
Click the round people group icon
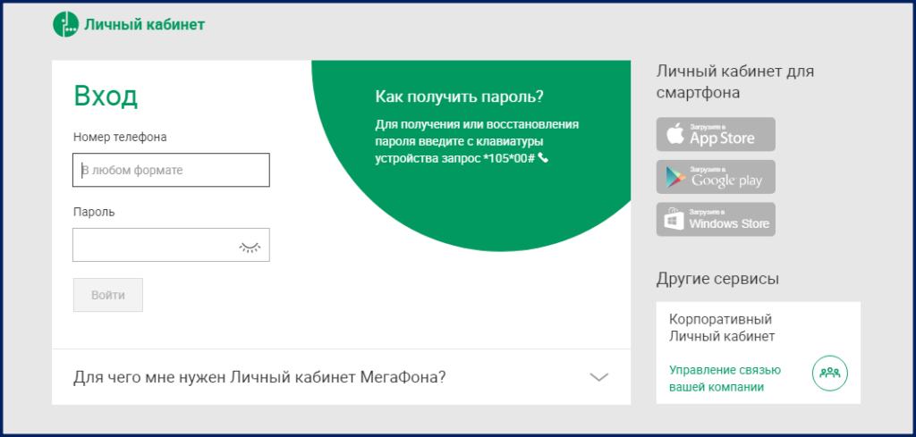pyautogui.click(x=829, y=372)
